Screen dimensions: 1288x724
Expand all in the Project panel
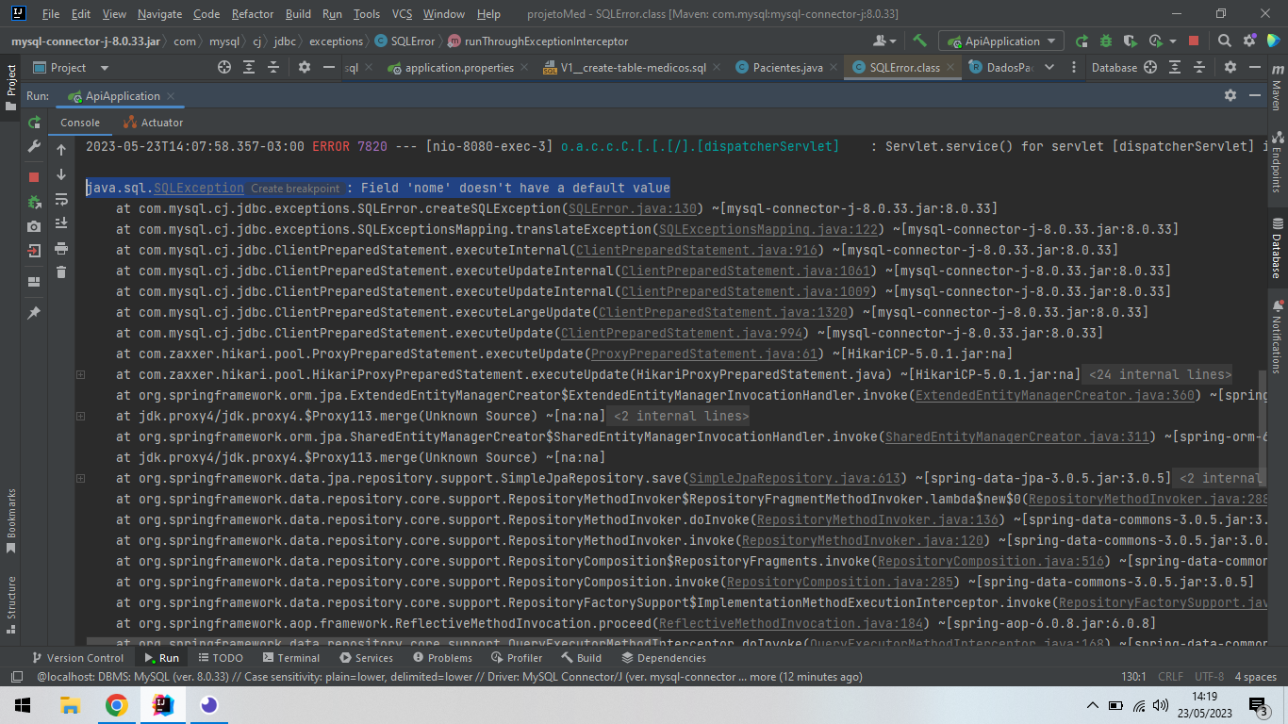249,68
